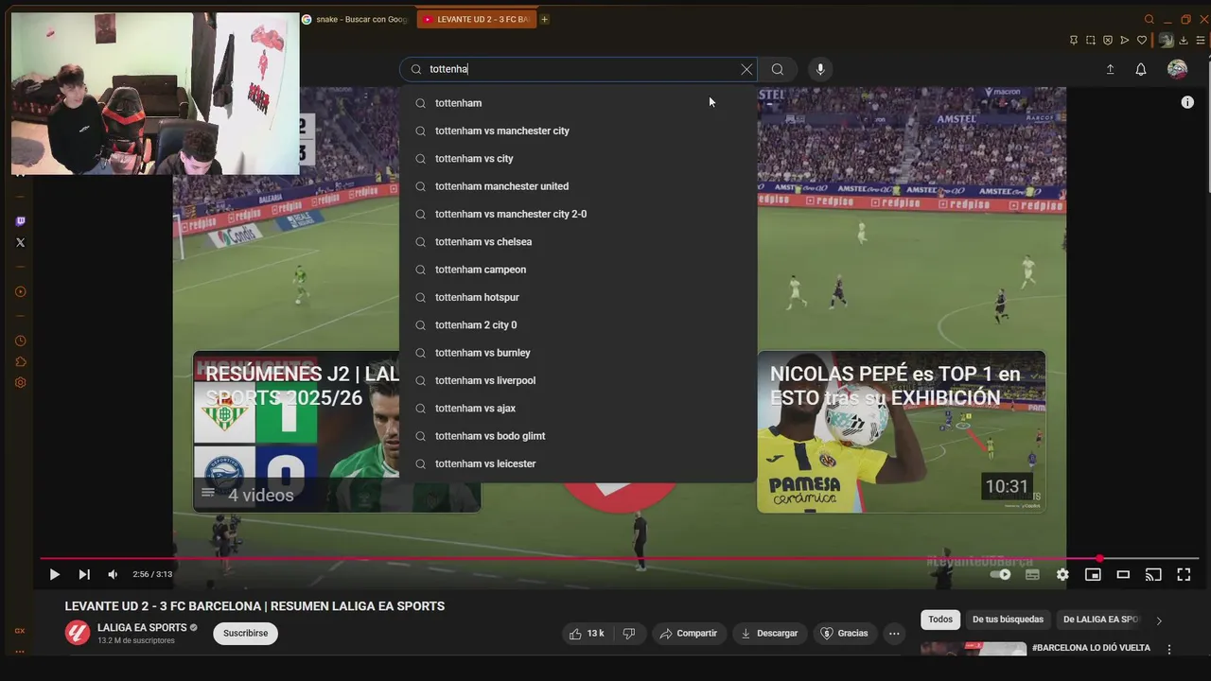Image resolution: width=1211 pixels, height=681 pixels.
Task: Open the ad blocker shield icon
Action: click(1108, 40)
